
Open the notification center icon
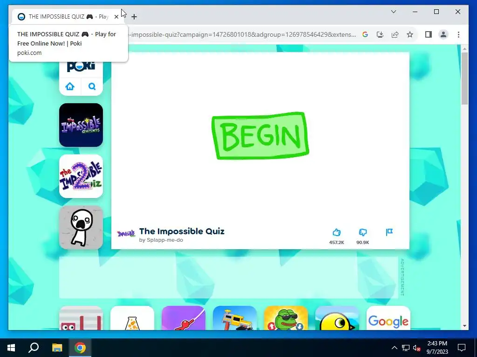click(x=462, y=348)
